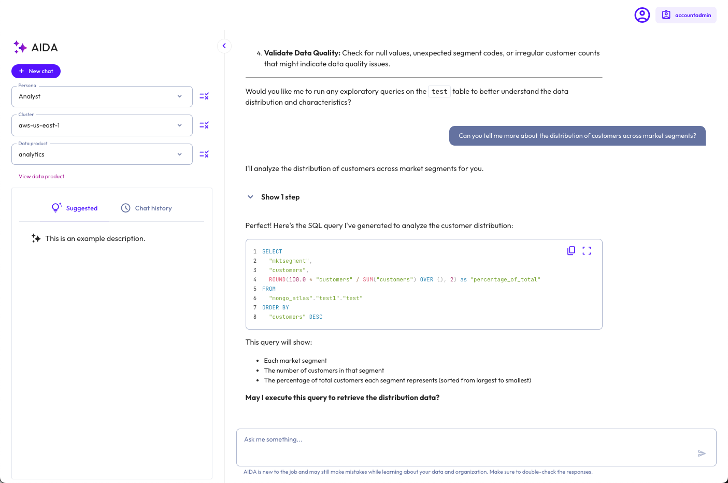Open the View data product link
The height and width of the screenshot is (483, 728).
pos(41,176)
